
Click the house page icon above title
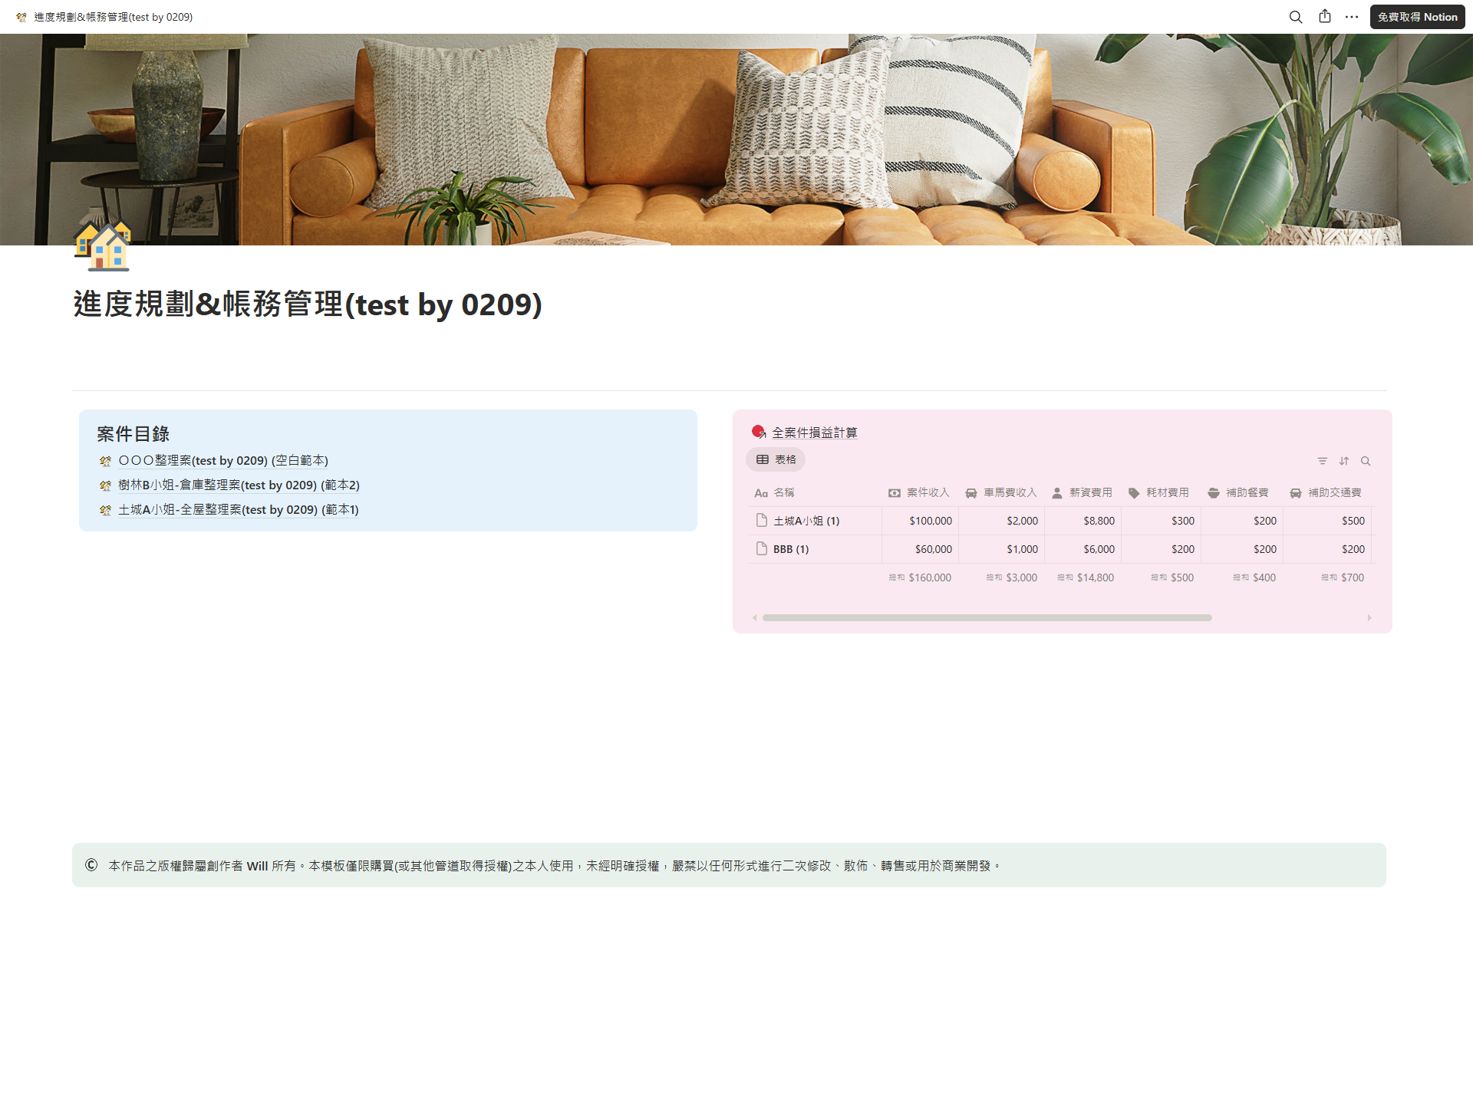(103, 247)
